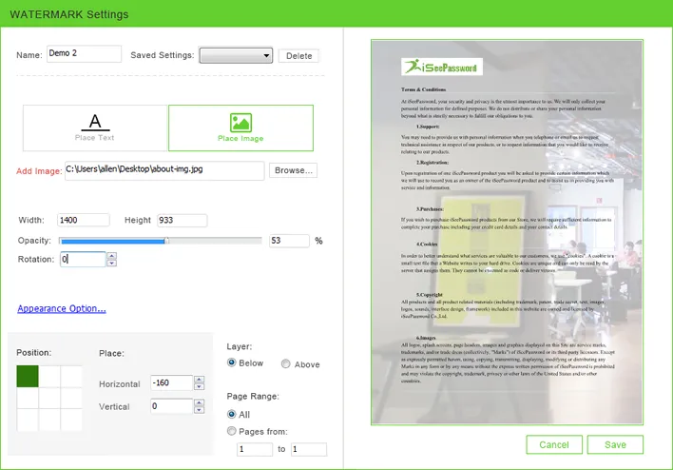673x470 pixels.
Task: Open the Saved Settings dropdown
Action: pyautogui.click(x=236, y=55)
